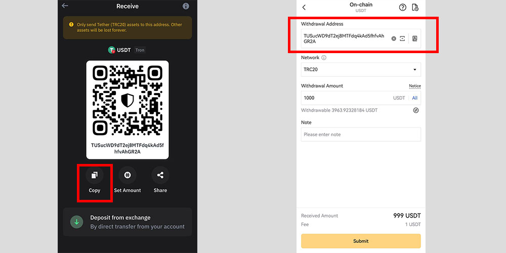Tap the Withdrawable 3963.92328184 USDT text
This screenshot has height=253, width=506.
(339, 110)
